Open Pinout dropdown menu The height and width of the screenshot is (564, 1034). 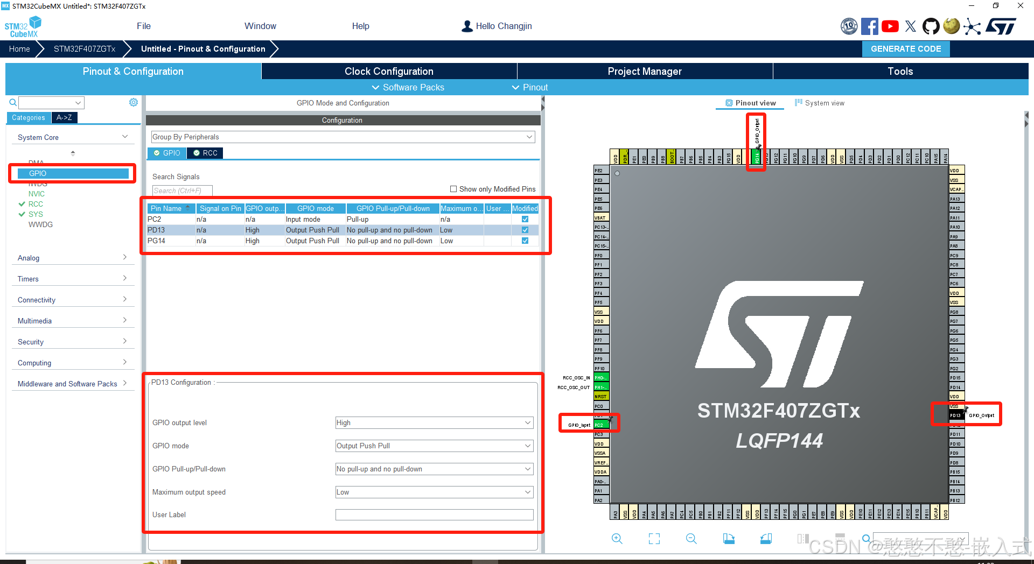(530, 87)
